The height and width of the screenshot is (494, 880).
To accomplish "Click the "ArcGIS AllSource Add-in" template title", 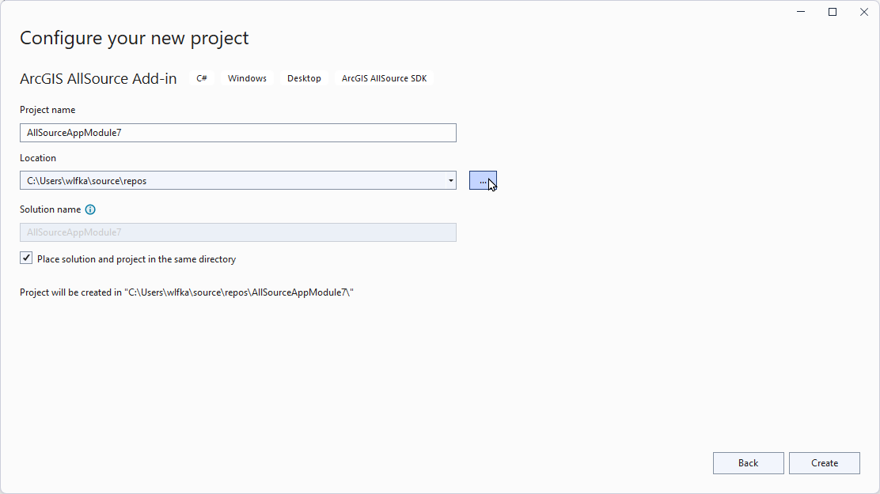I will pyautogui.click(x=97, y=78).
